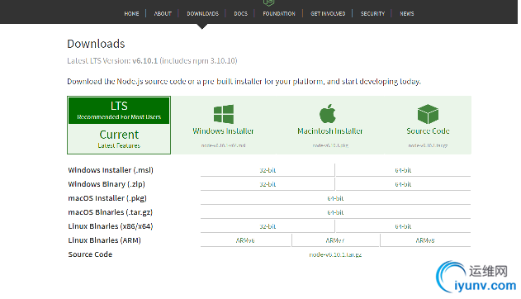
Task: Click the macOS Installer (.pkg) row label
Action: [107, 198]
